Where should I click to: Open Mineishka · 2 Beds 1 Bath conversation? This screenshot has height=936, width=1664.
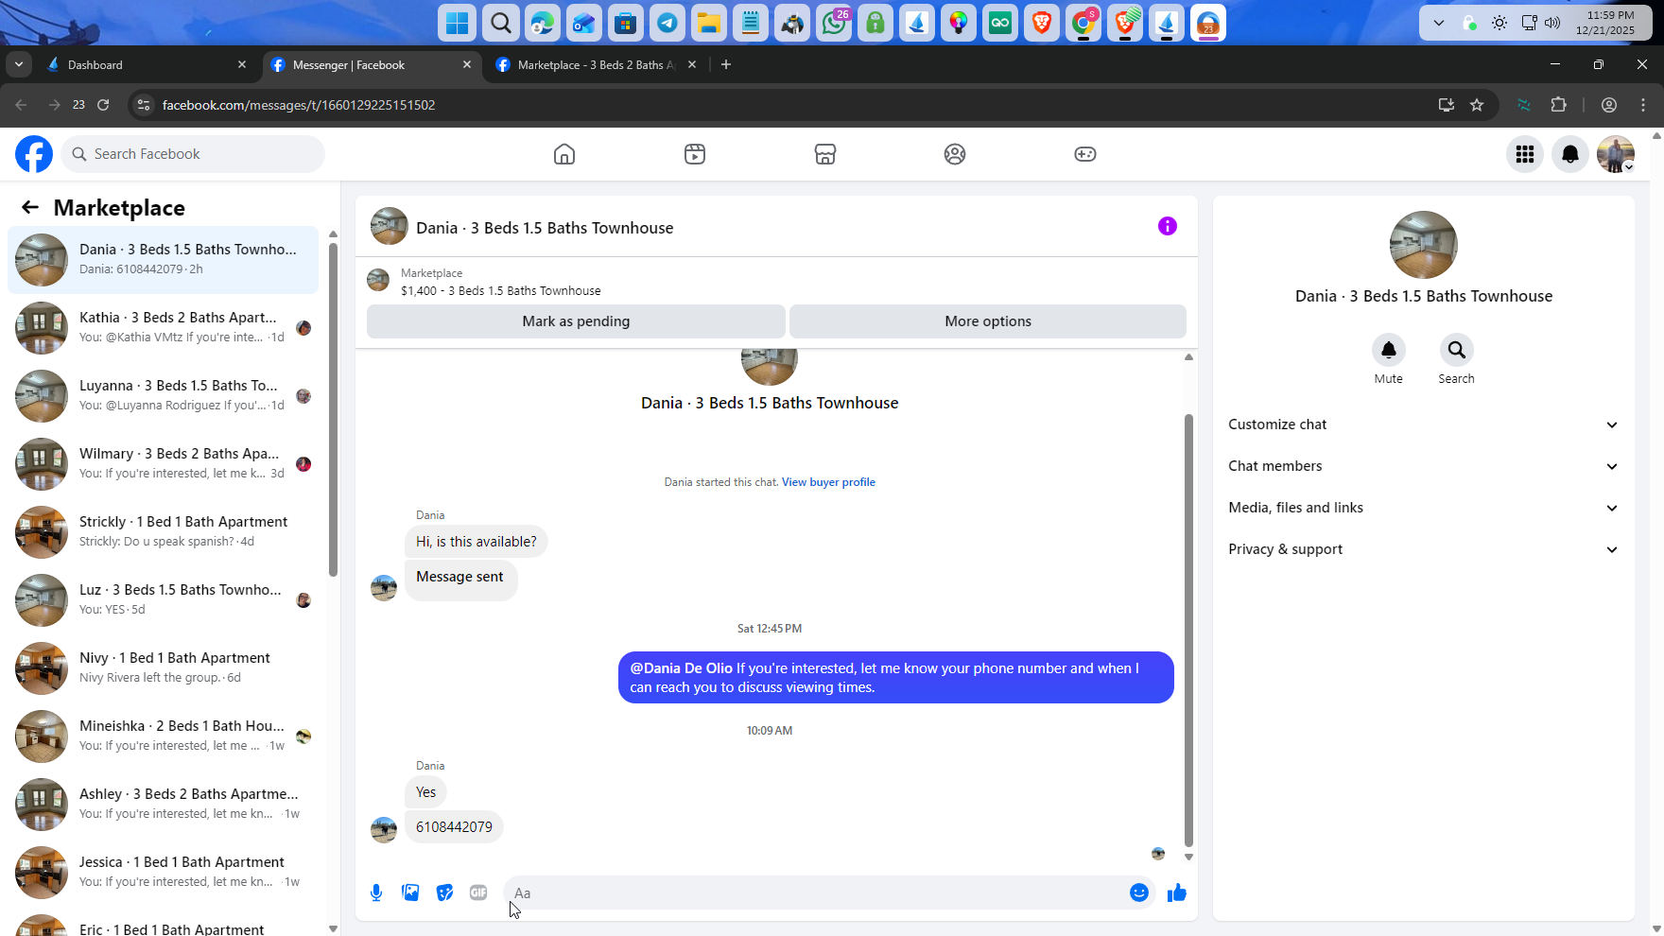click(x=163, y=736)
